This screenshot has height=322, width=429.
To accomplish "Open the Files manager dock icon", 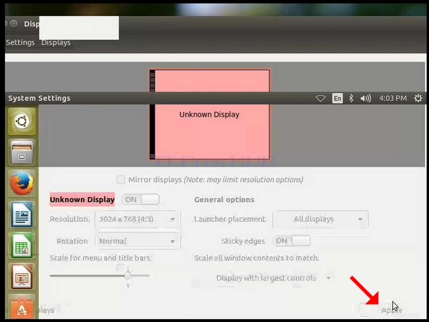I will pyautogui.click(x=22, y=152).
